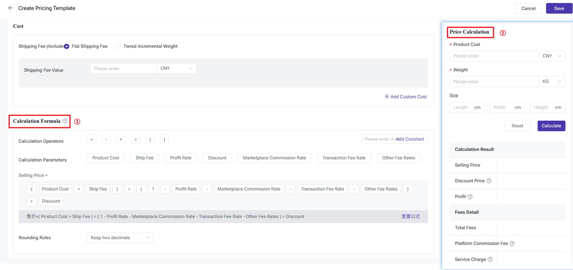Screen dimensions: 573x270
Task: Add Marketplace Commission Rate parameter
Action: (x=274, y=158)
